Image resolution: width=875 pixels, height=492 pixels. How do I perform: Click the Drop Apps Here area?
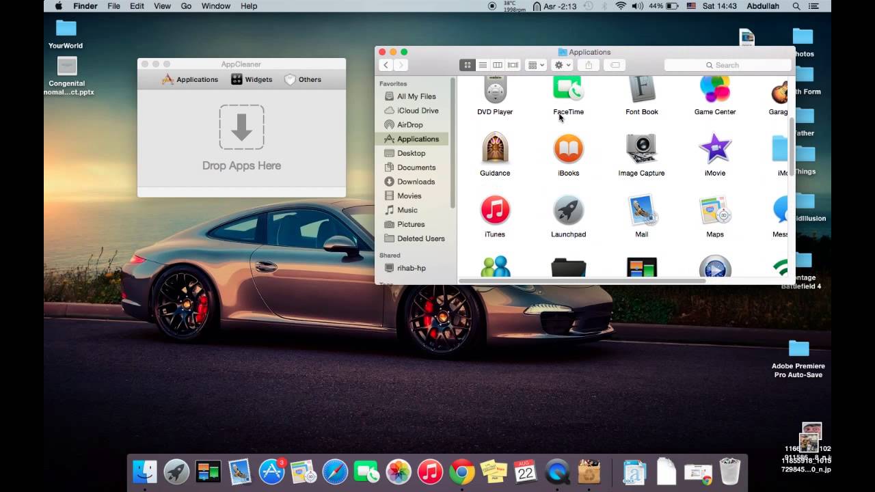coord(241,138)
